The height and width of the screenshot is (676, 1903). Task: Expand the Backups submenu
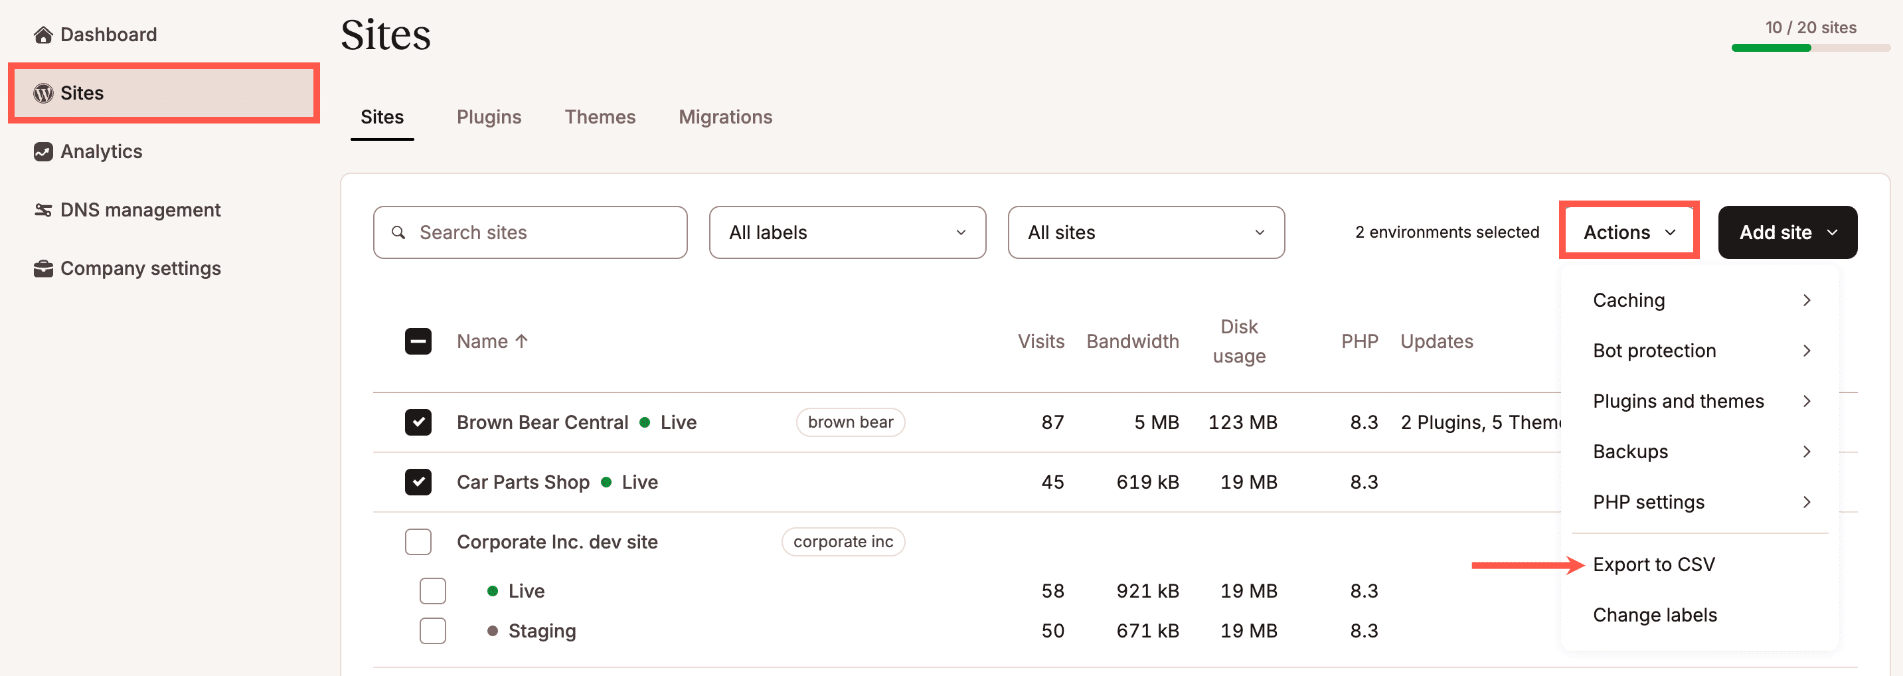(1700, 452)
